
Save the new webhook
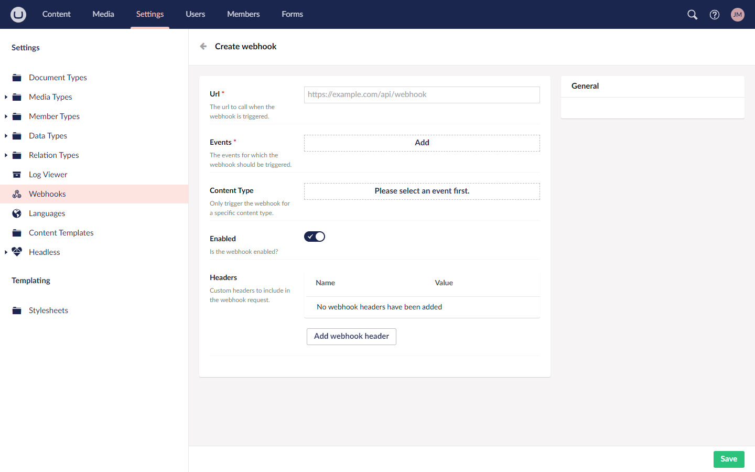pyautogui.click(x=729, y=459)
